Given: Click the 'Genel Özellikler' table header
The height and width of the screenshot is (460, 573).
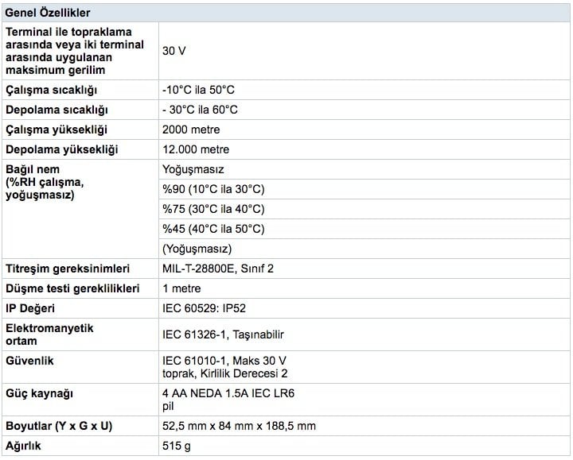Looking at the screenshot, I should click(x=48, y=13).
